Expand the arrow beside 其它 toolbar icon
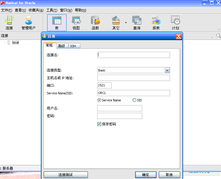Screen dimensions: 221x179 [126, 23]
